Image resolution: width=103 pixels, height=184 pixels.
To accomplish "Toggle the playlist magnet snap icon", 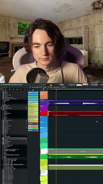I will [30, 87].
